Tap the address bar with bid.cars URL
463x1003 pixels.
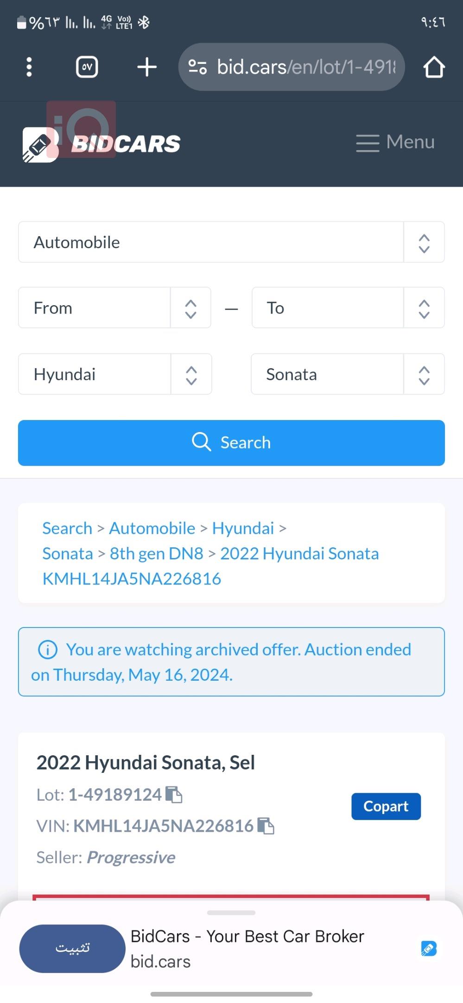click(292, 67)
